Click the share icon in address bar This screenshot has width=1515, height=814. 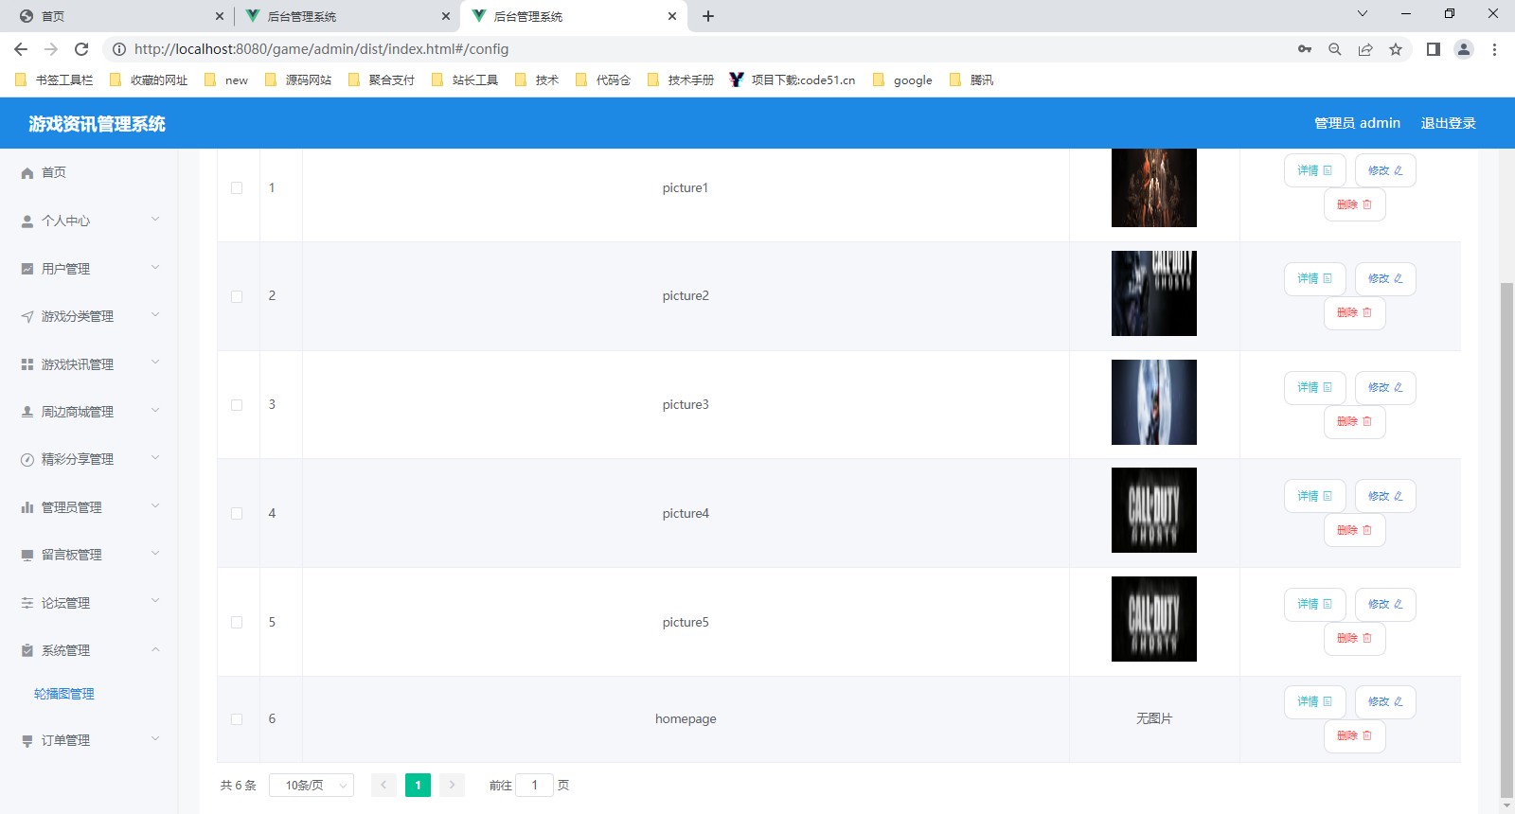(1365, 49)
